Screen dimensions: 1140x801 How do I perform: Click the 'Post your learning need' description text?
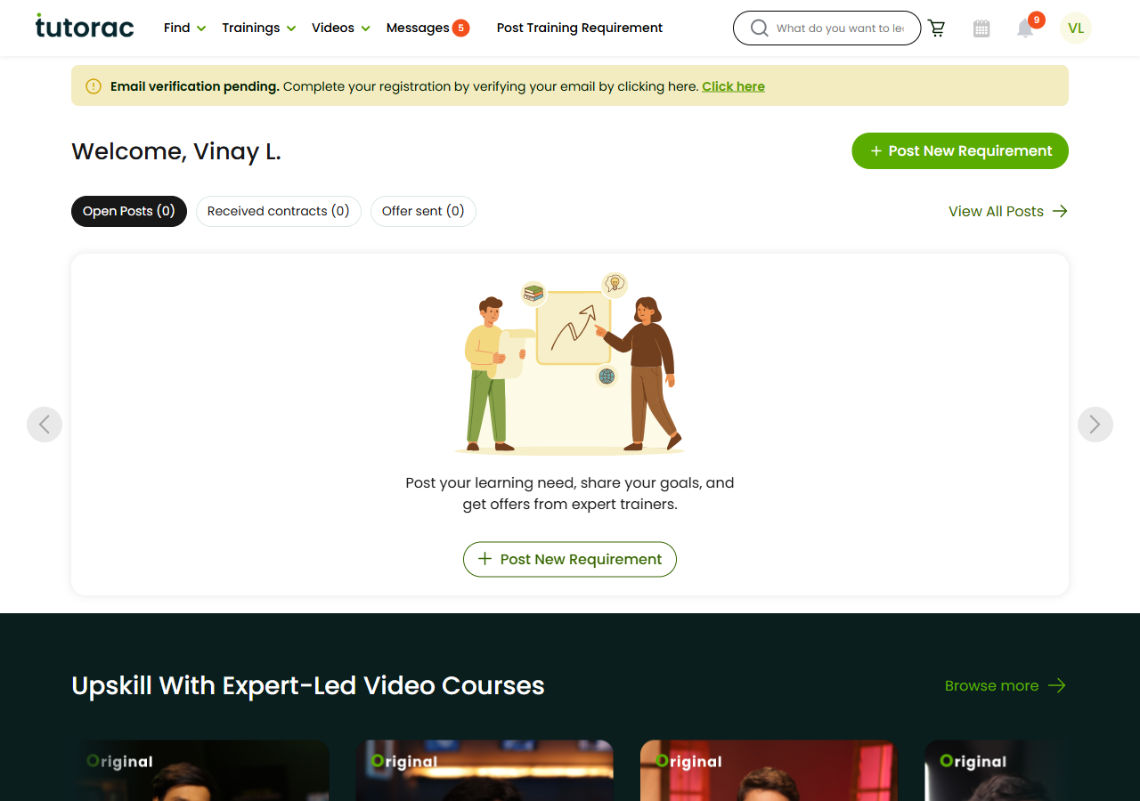pos(570,493)
